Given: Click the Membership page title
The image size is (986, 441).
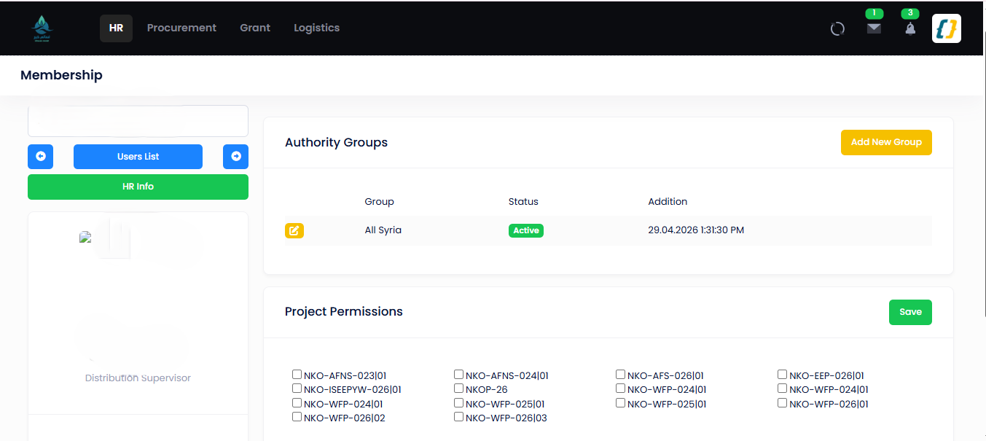Looking at the screenshot, I should tap(61, 75).
